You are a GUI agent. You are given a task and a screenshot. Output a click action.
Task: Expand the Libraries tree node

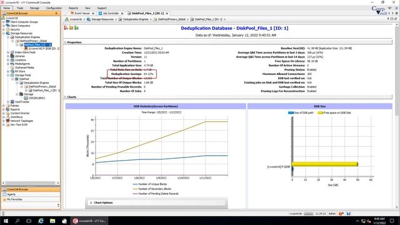tap(8, 56)
